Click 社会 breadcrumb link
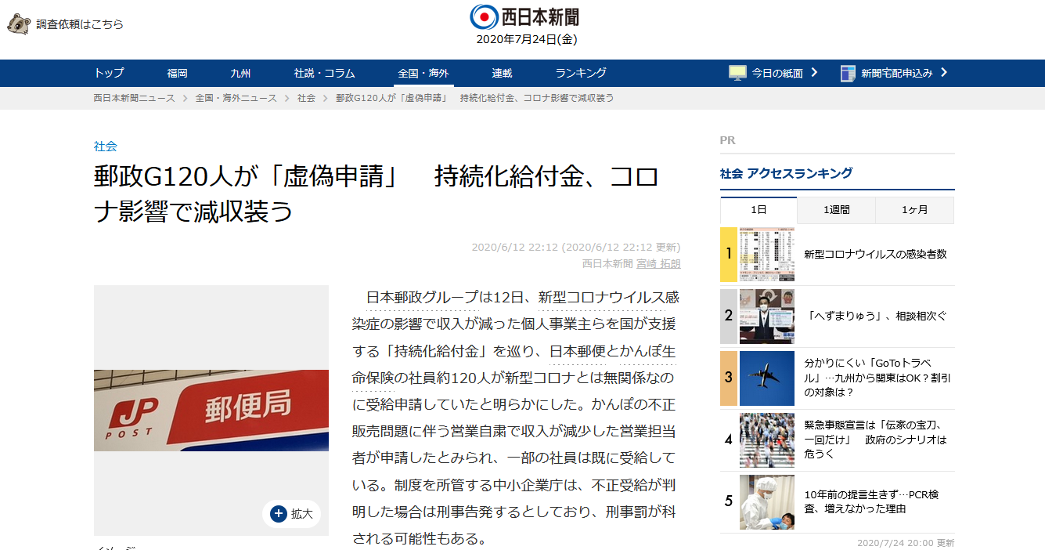Image resolution: width=1045 pixels, height=550 pixels. coord(306,98)
